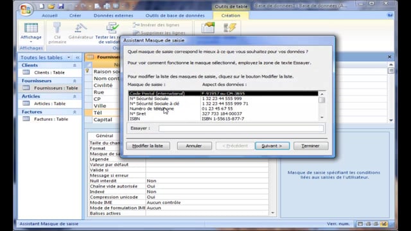Click the Open folder quick access icon

pyautogui.click(x=51, y=6)
